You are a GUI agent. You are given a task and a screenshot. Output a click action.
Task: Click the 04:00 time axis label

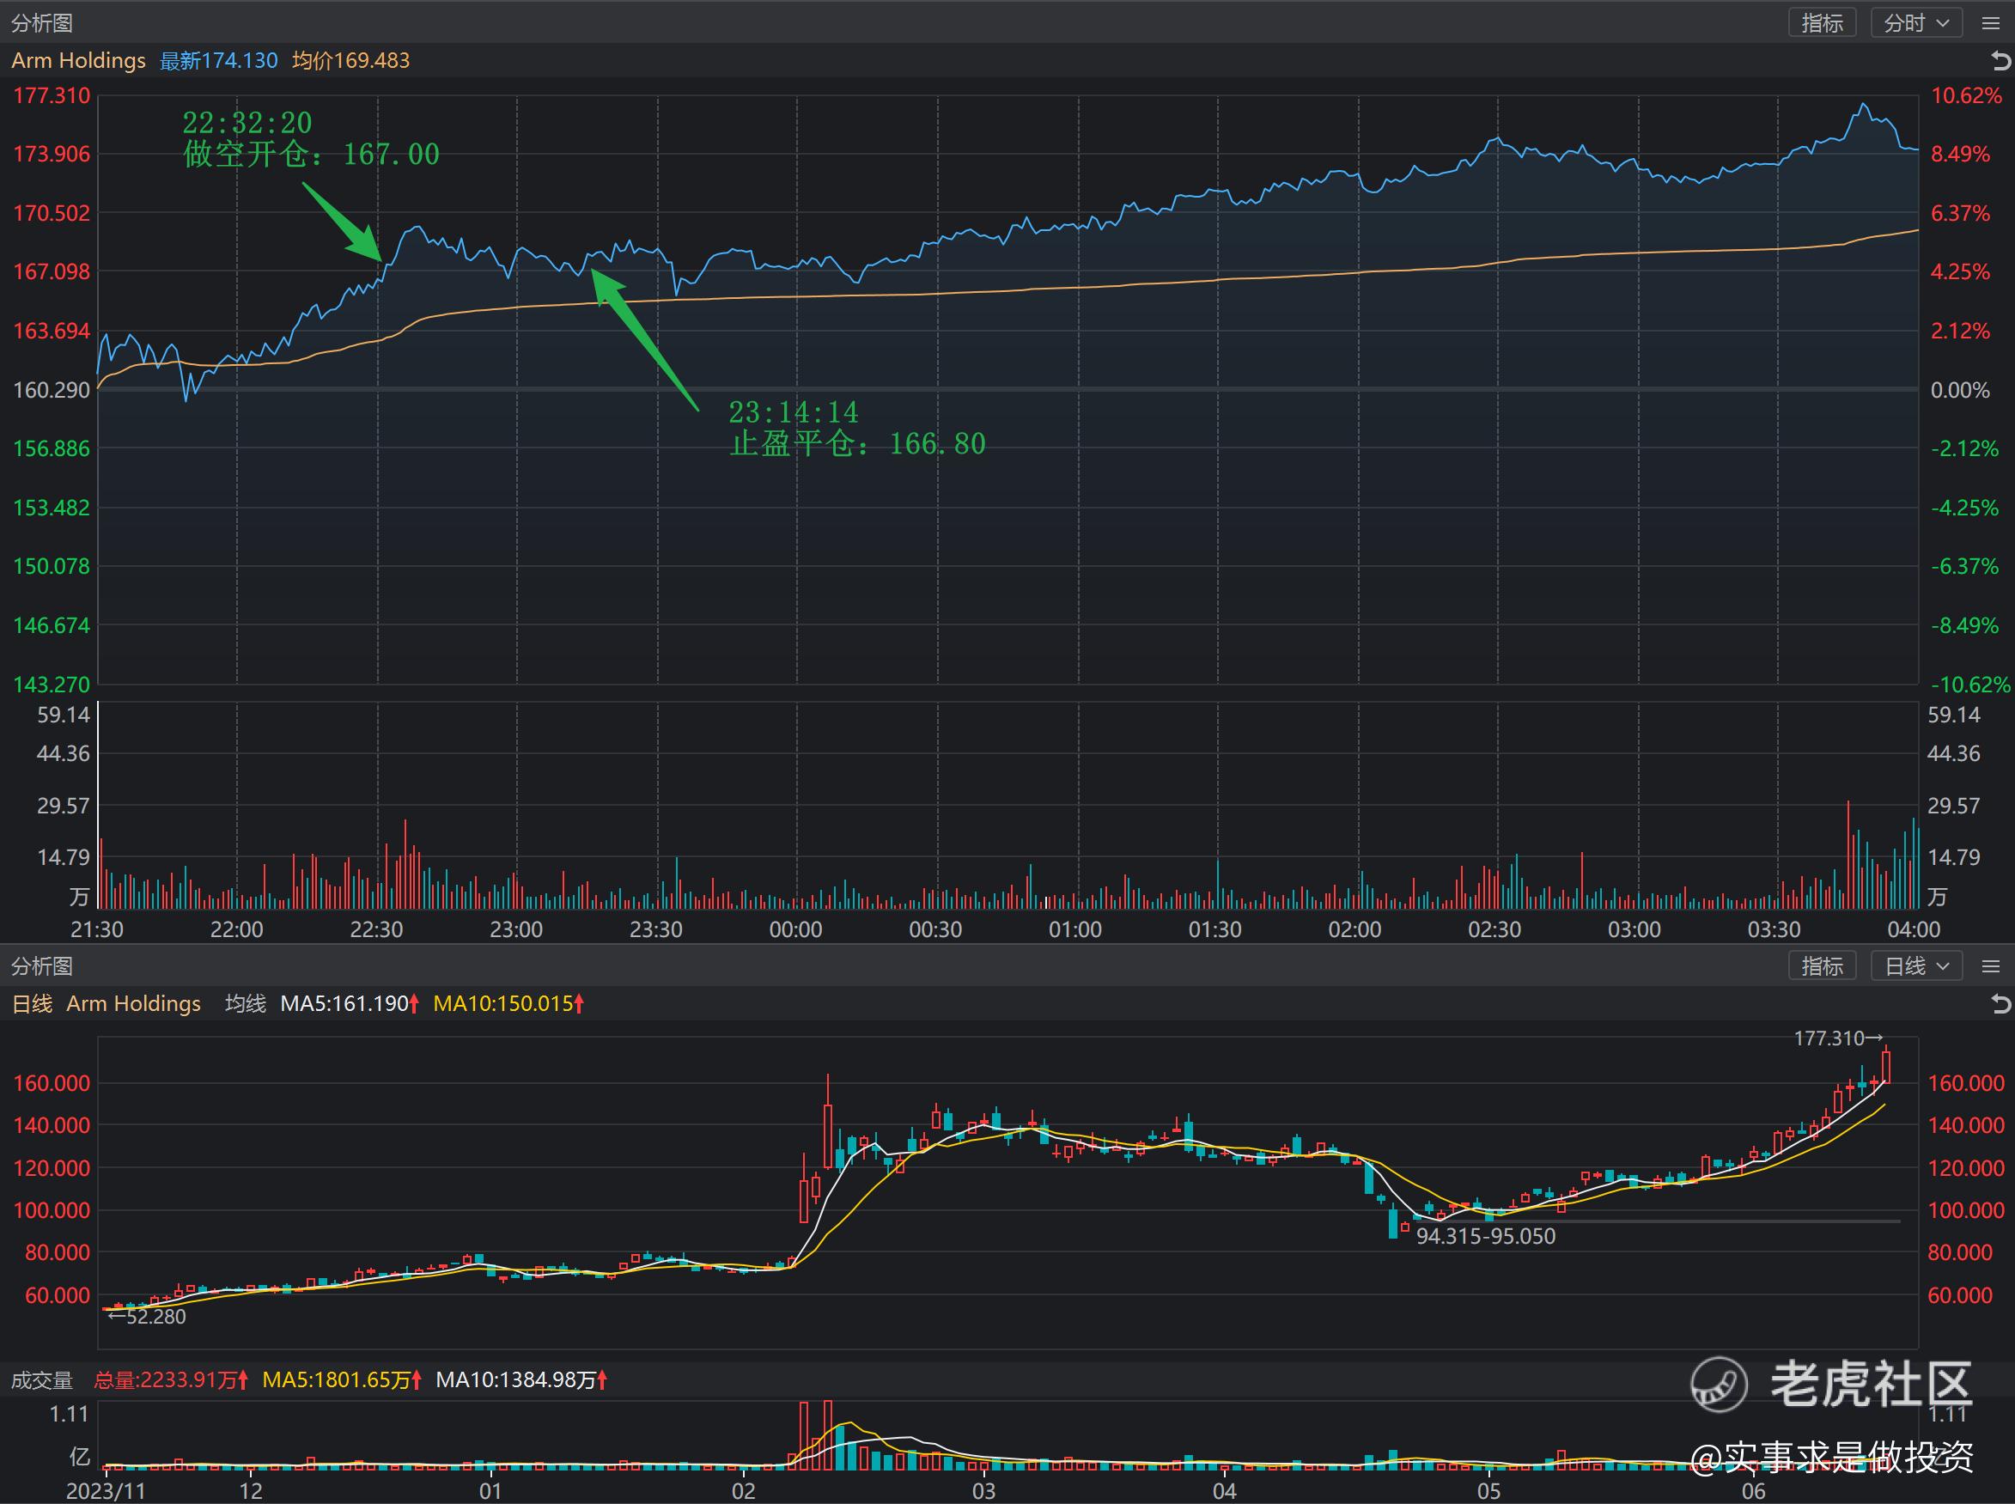(1914, 929)
